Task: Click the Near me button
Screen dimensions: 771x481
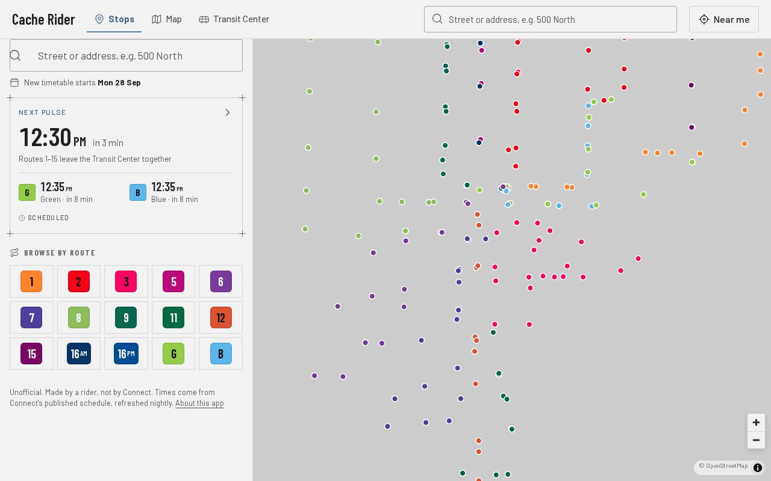Action: point(724,19)
